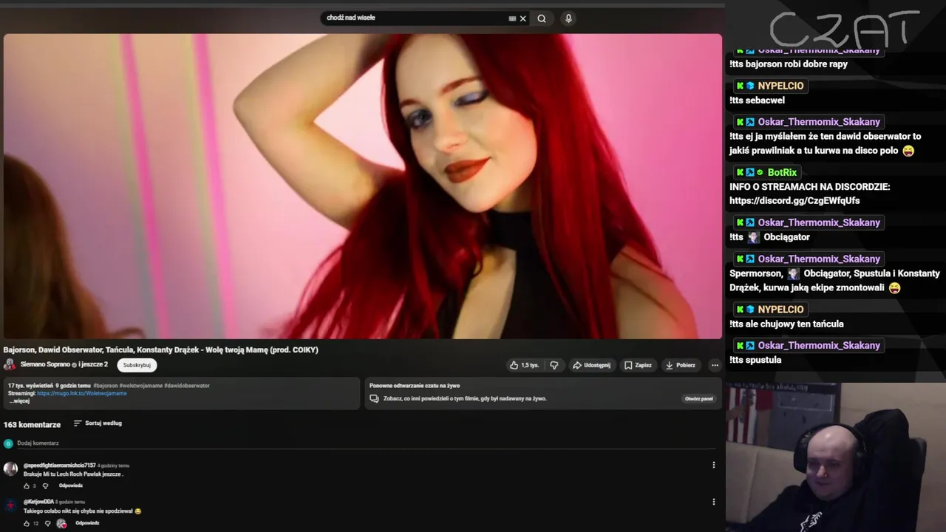This screenshot has width=946, height=532.
Task: Open @speedfightaeroxmichcio7157 profile avatar
Action: point(10,468)
